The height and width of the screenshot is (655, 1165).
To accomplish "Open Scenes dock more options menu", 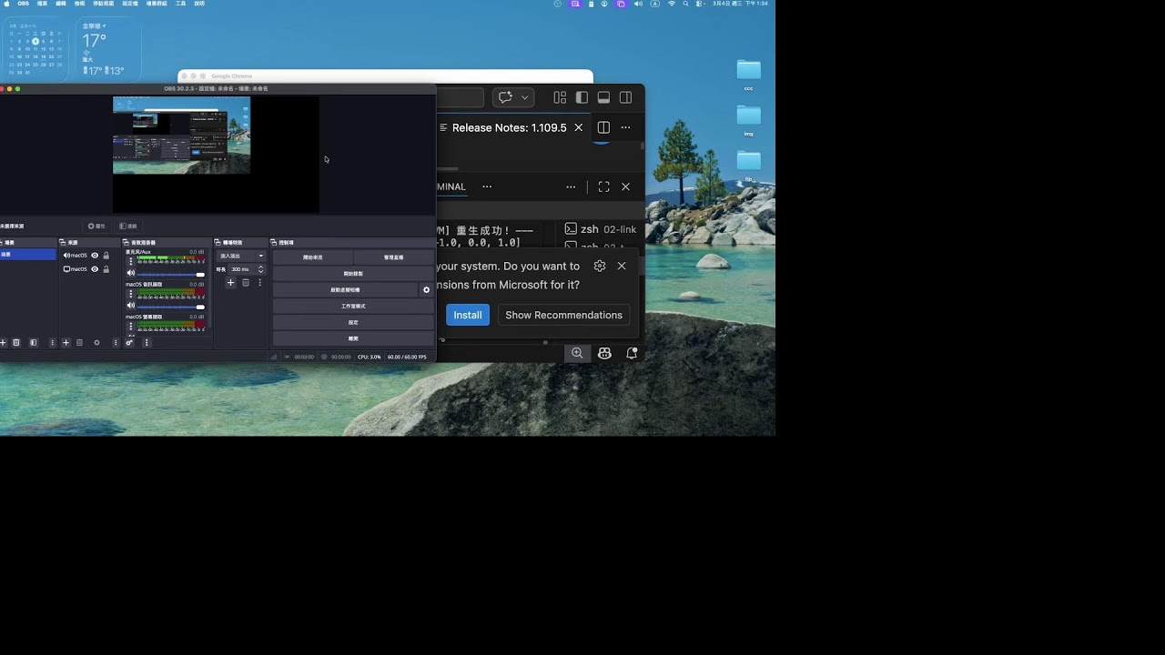I will tap(52, 343).
